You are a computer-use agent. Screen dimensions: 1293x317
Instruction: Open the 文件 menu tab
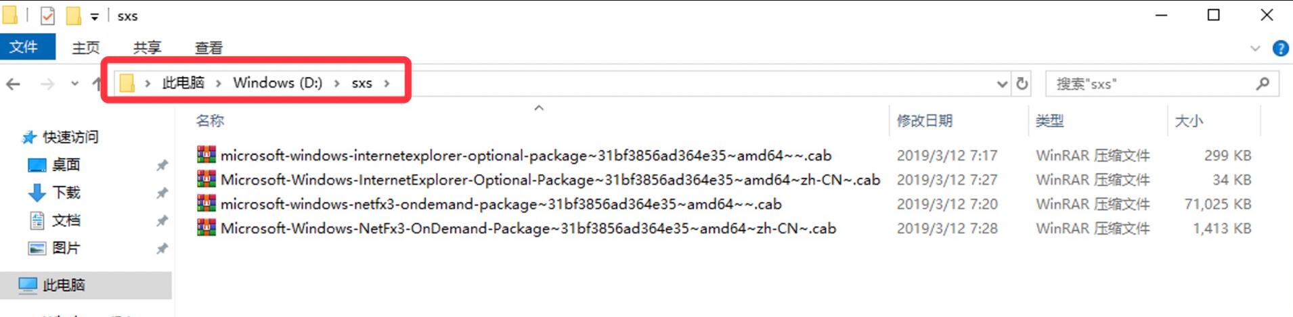pyautogui.click(x=24, y=47)
